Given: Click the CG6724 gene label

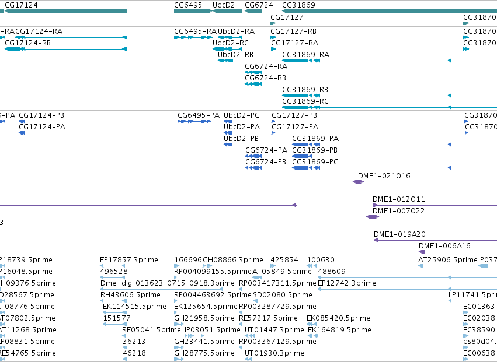Looking at the screenshot, I should (259, 5).
